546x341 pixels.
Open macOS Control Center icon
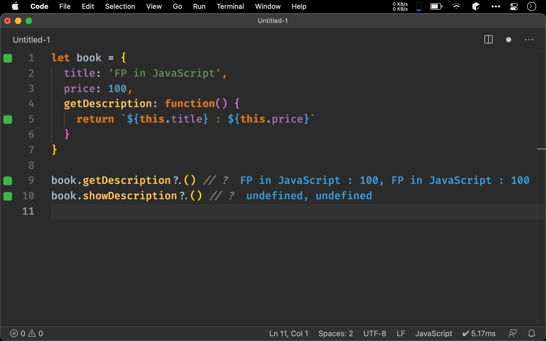point(514,6)
